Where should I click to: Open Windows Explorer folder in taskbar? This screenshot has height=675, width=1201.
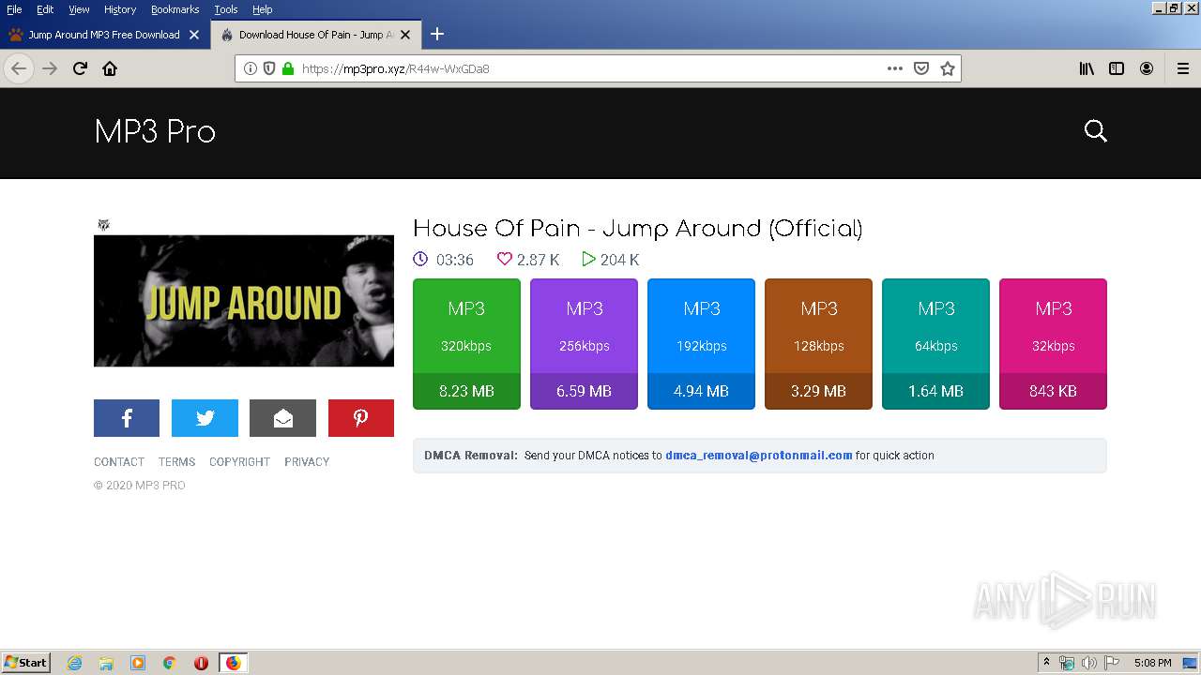[x=106, y=663]
